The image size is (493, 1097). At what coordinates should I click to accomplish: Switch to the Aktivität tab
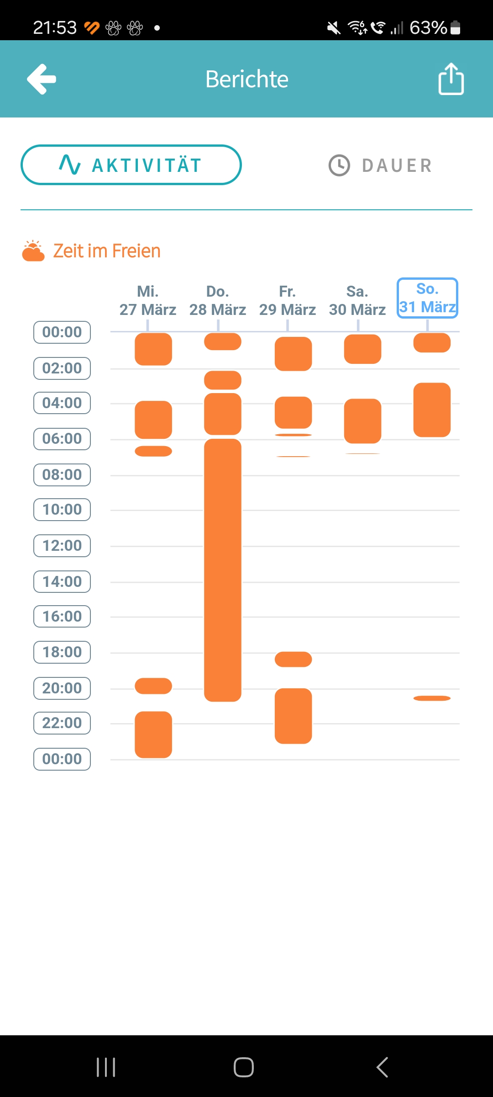[131, 165]
